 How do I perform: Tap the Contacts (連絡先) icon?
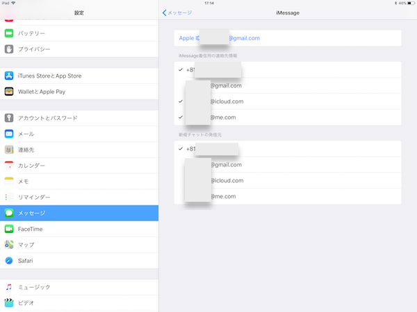click(x=9, y=150)
